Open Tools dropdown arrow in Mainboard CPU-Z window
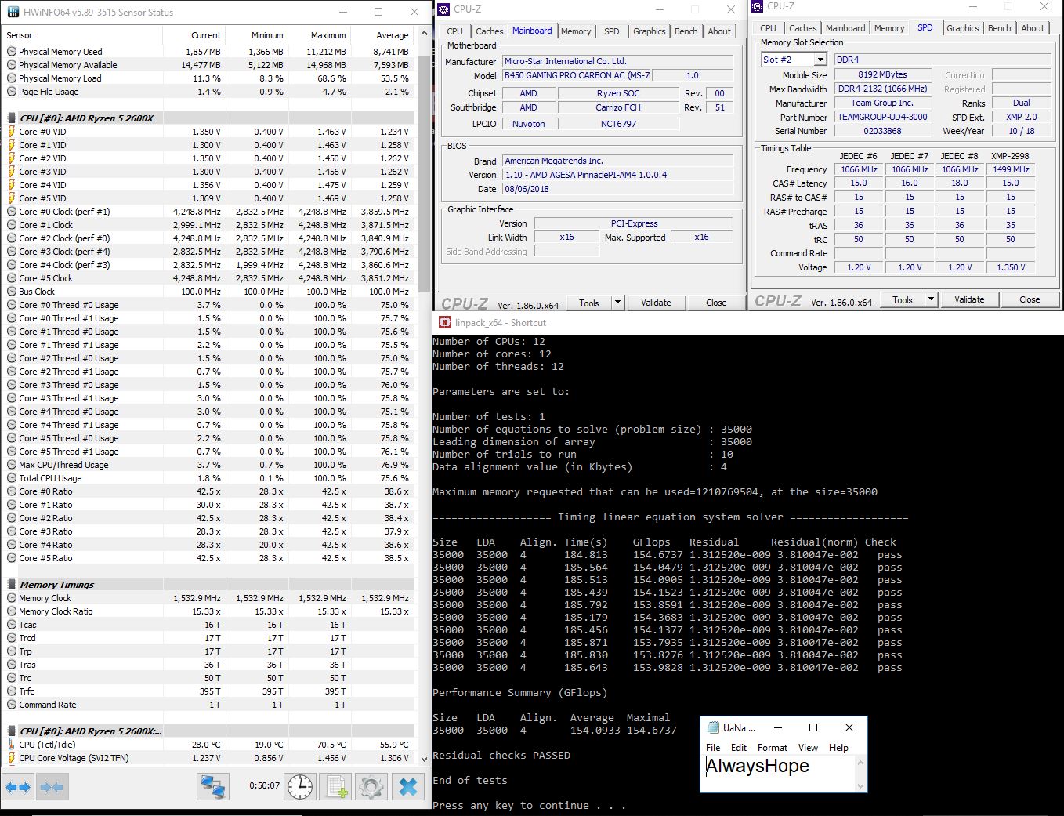Screen dimensions: 1064x816 click(617, 303)
